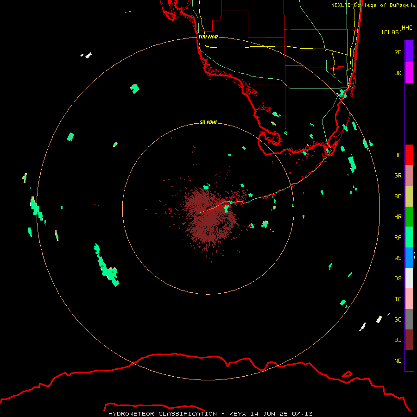Screen dimensions: 417x417
Task: Click the BD legend label
Action: coord(398,196)
